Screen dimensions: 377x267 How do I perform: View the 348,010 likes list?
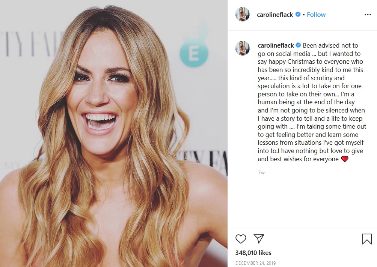pos(253,253)
